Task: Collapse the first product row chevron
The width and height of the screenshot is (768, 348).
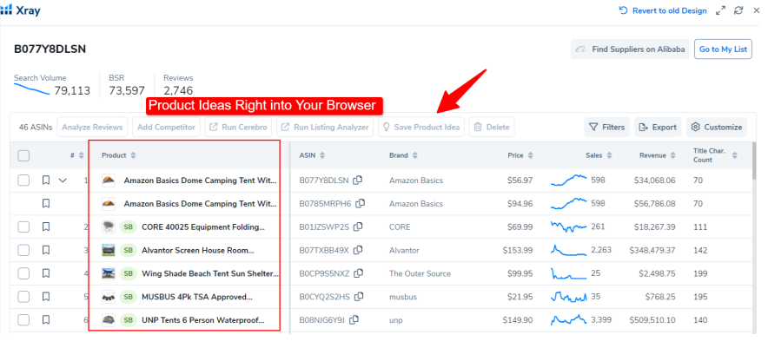Action: coord(63,181)
